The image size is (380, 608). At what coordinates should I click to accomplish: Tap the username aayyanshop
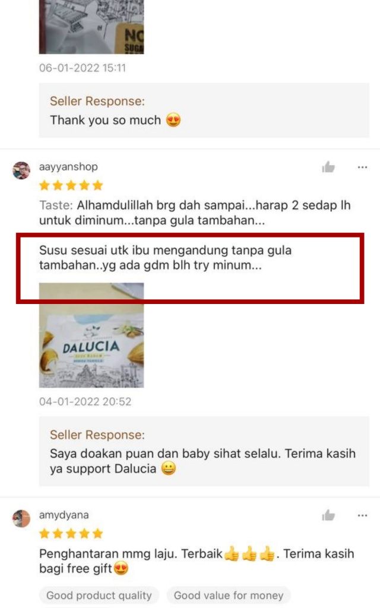68,167
